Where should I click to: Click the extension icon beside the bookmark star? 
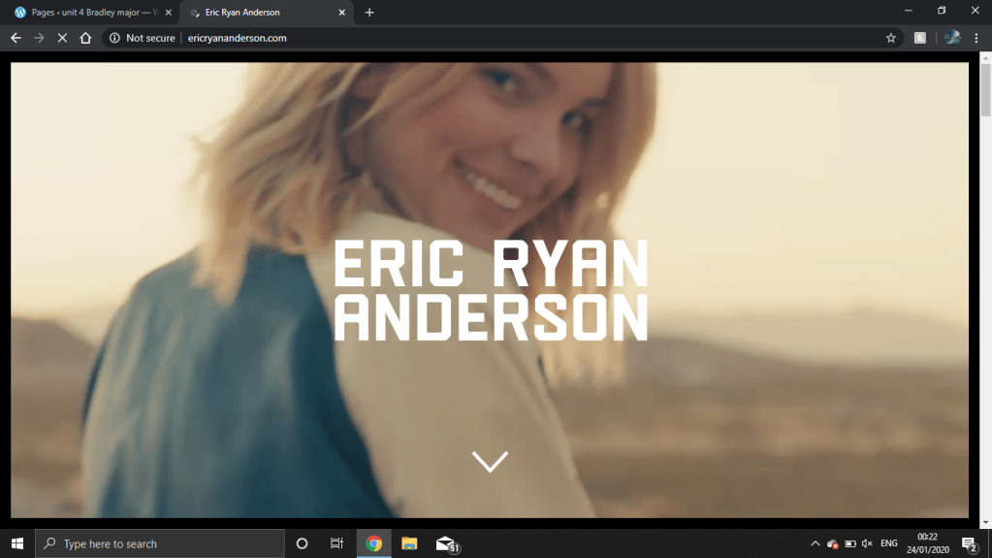point(920,38)
